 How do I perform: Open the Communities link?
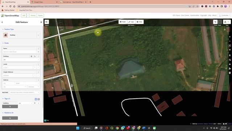[195, 15]
